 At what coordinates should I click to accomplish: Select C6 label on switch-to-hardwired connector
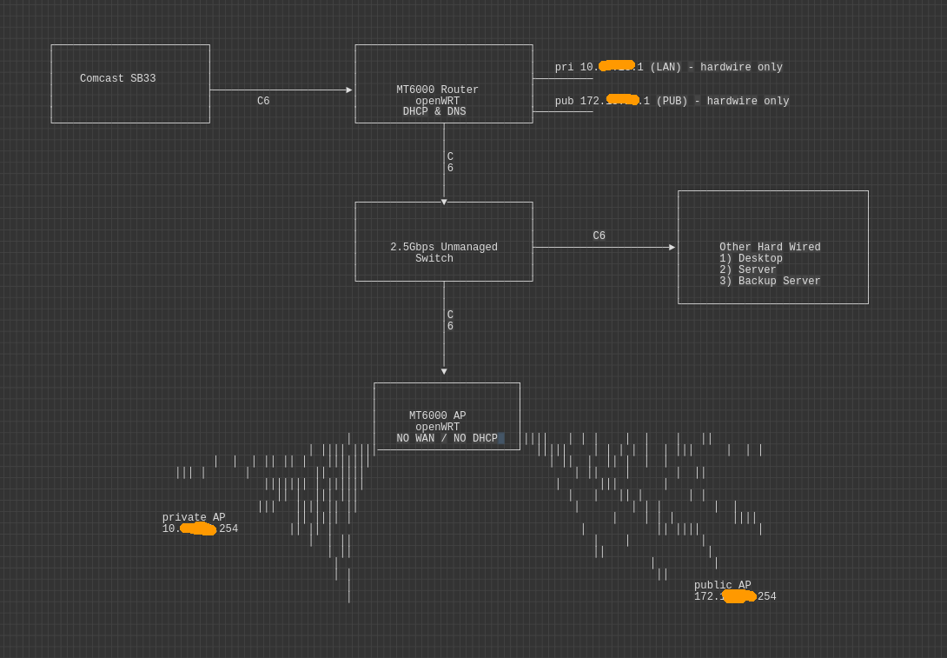tap(599, 236)
